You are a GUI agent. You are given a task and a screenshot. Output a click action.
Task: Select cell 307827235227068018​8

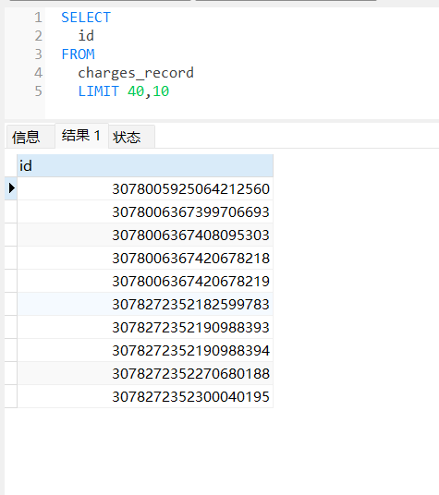coord(145,373)
